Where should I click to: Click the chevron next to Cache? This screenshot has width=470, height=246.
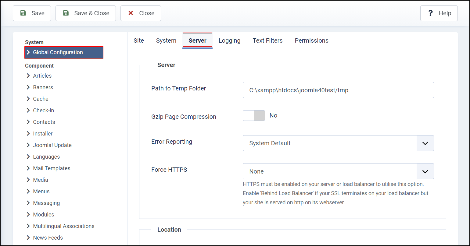pos(28,99)
